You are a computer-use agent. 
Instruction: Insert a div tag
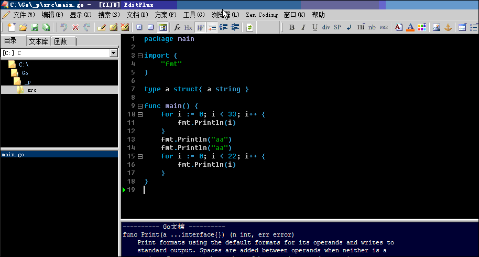326,27
